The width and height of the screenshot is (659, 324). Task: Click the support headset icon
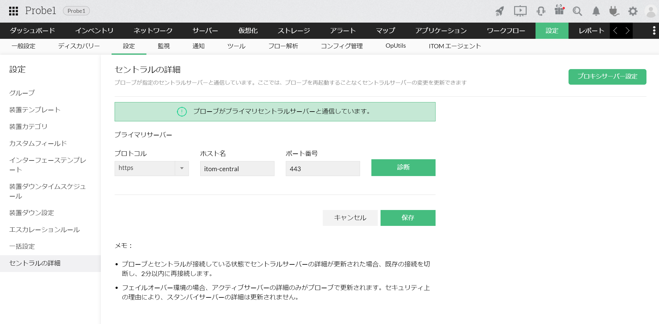pos(541,11)
